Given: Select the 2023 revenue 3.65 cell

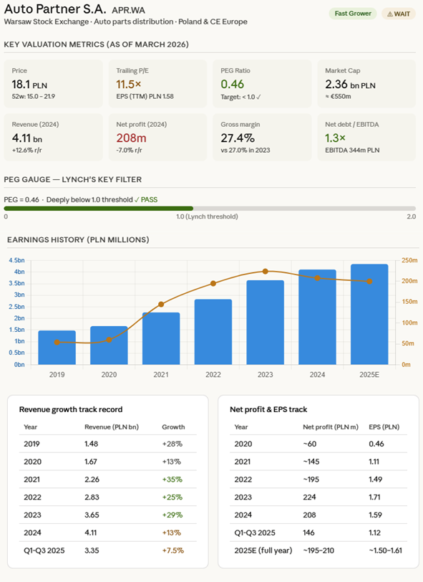Looking at the screenshot, I should point(92,515).
